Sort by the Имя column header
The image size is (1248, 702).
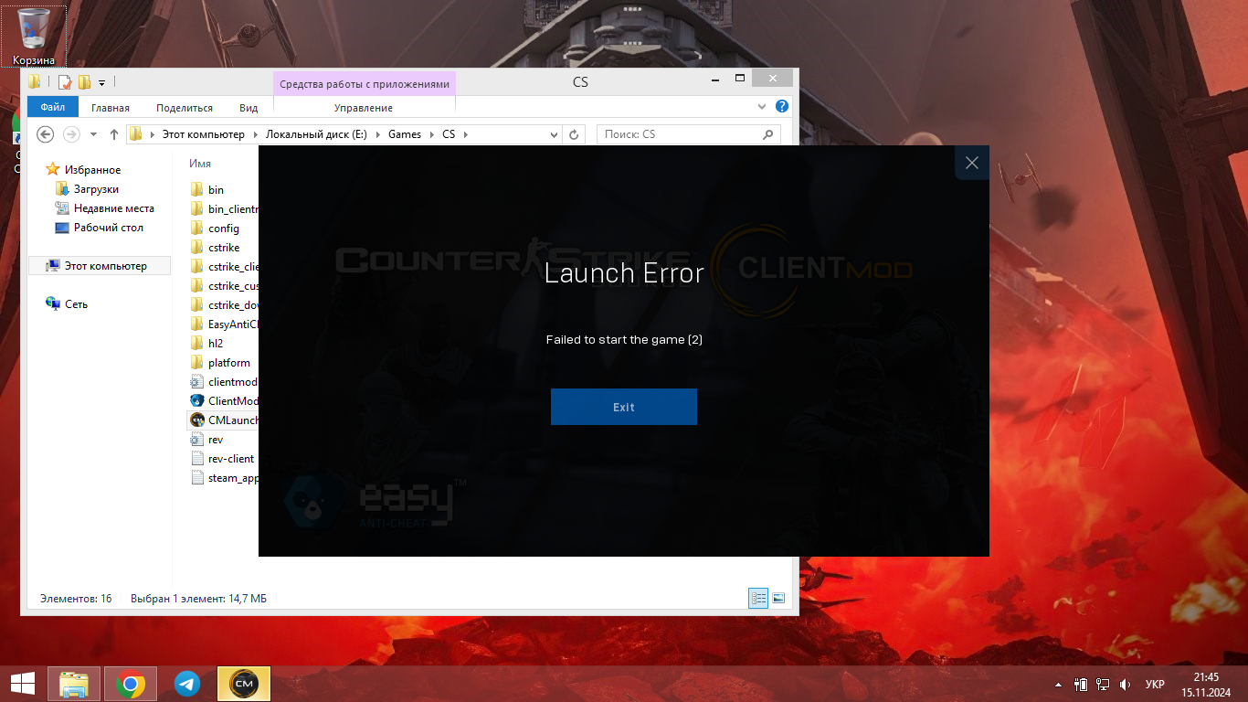(200, 164)
